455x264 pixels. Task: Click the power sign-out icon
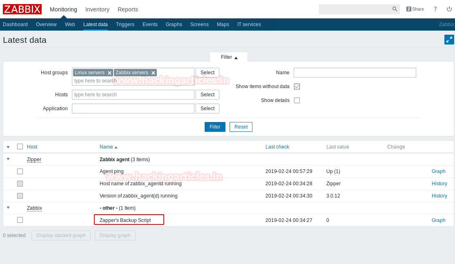[449, 9]
